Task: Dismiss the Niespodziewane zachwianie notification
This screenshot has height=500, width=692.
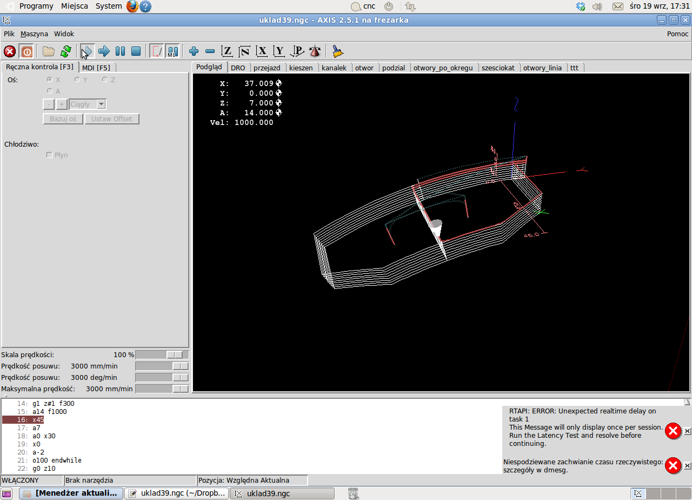Action: pos(687,466)
